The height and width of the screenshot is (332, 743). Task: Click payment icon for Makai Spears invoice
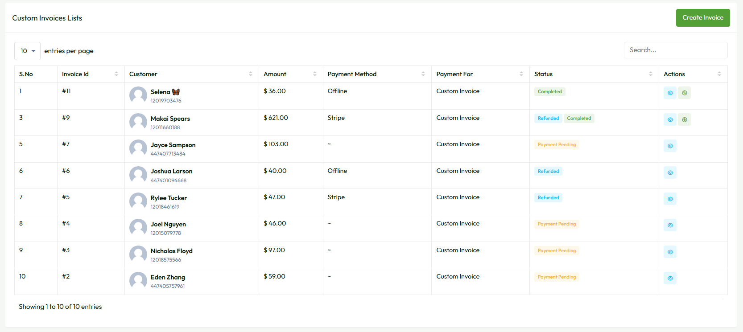coord(684,119)
